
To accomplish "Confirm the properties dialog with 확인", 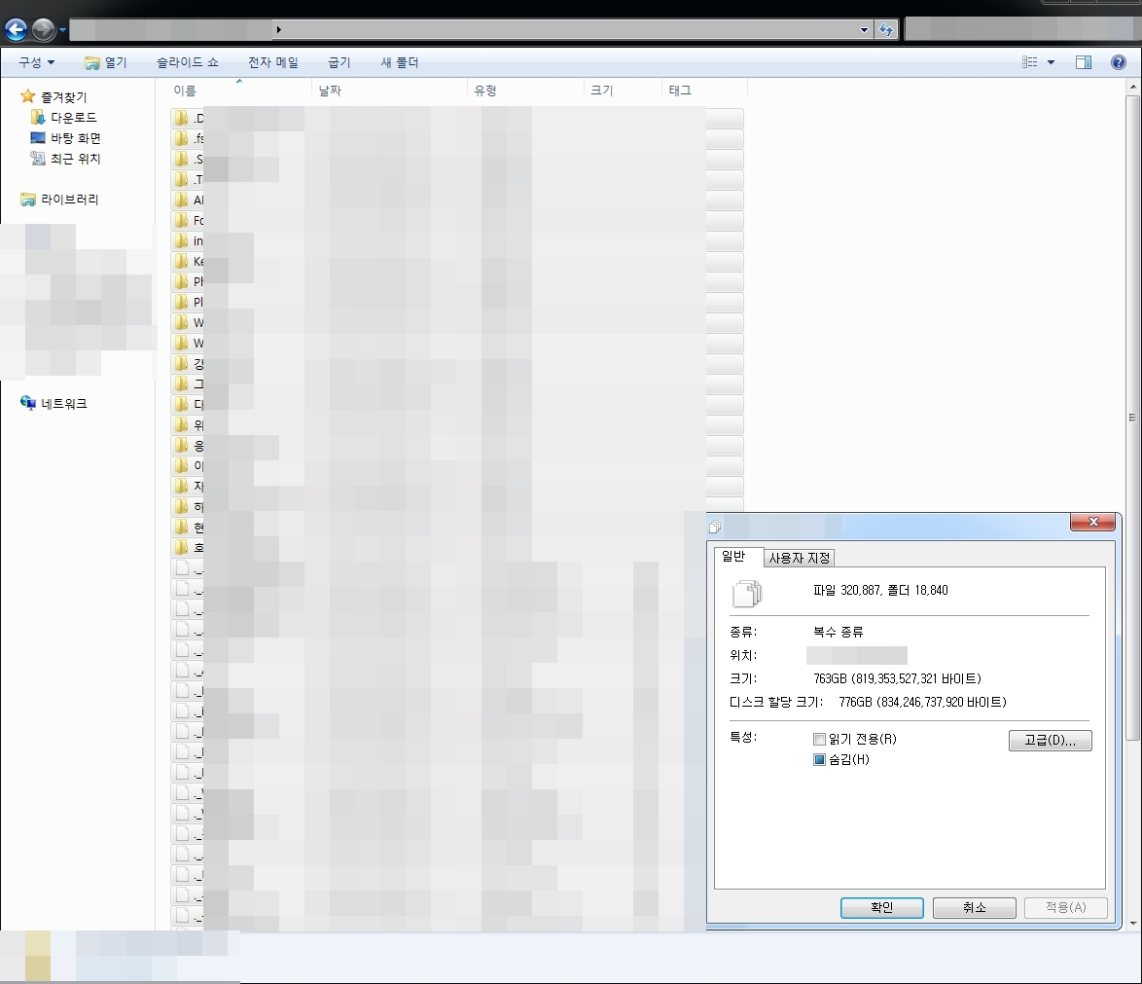I will pyautogui.click(x=882, y=907).
